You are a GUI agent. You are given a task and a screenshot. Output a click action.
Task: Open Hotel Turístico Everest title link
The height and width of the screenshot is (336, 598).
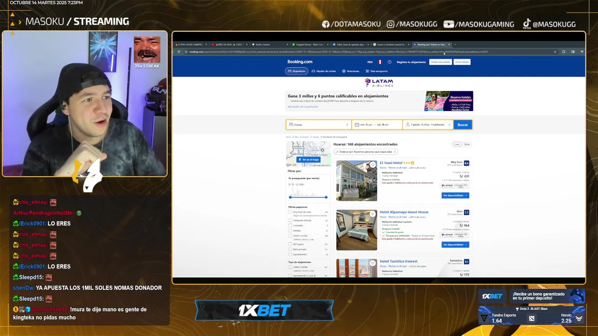(399, 261)
